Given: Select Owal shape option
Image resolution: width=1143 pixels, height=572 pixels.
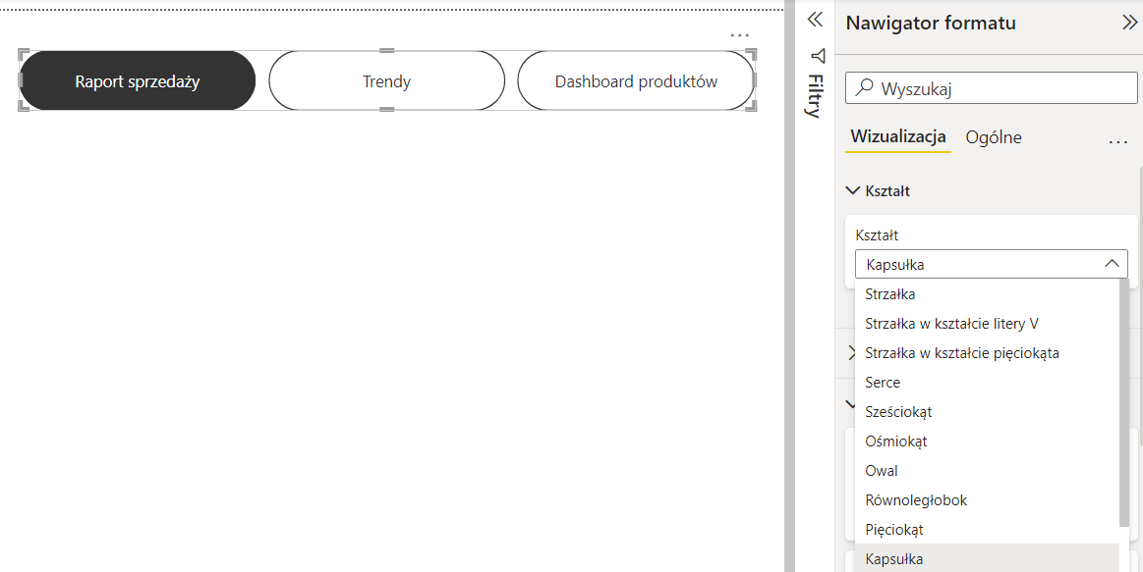Looking at the screenshot, I should click(987, 471).
